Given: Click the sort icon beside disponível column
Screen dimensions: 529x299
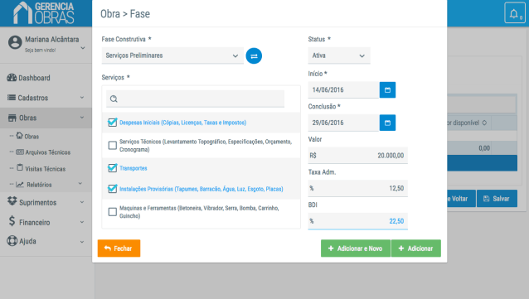Looking at the screenshot, I should (484, 123).
